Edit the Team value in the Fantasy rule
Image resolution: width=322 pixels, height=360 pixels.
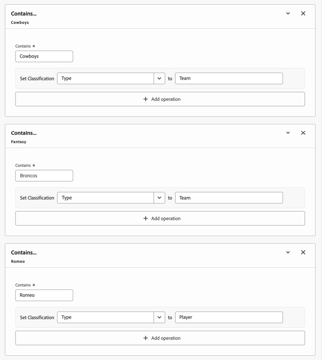tap(229, 198)
